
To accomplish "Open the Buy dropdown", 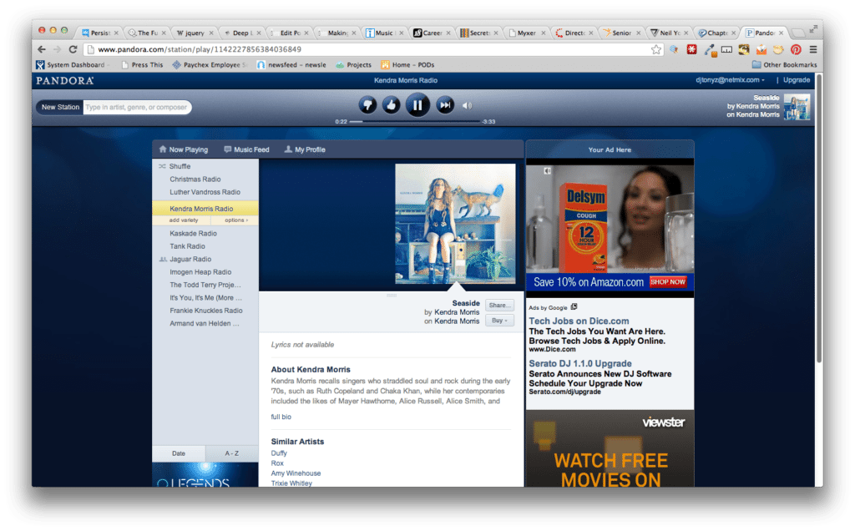I will [x=499, y=321].
